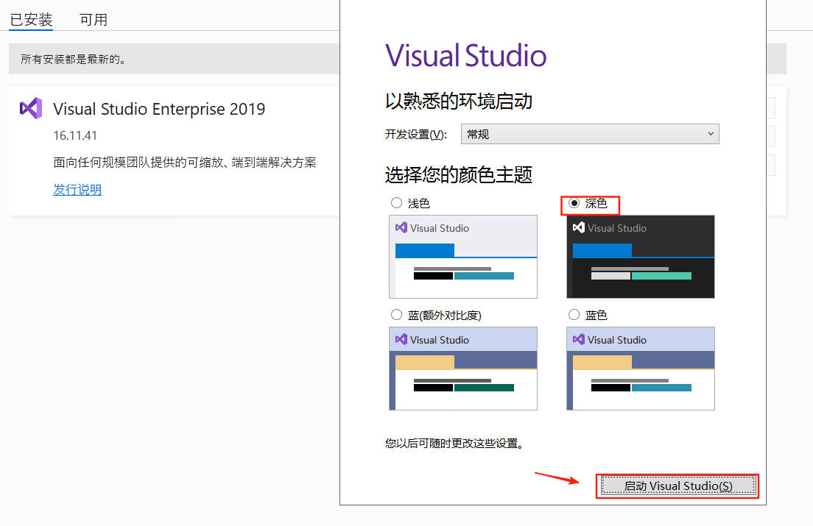Click the Visual Studio Enterprise 2019 title
Screen dimensions: 813x526
point(159,109)
